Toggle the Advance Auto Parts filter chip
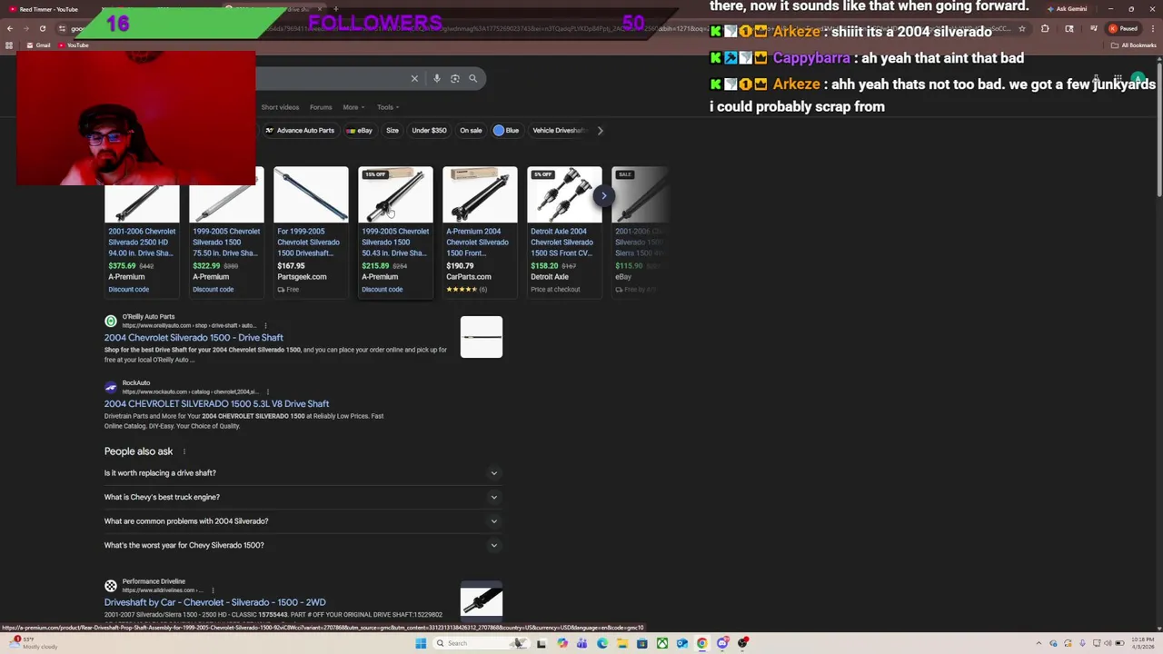Screen dimensions: 1163x654 [300, 130]
